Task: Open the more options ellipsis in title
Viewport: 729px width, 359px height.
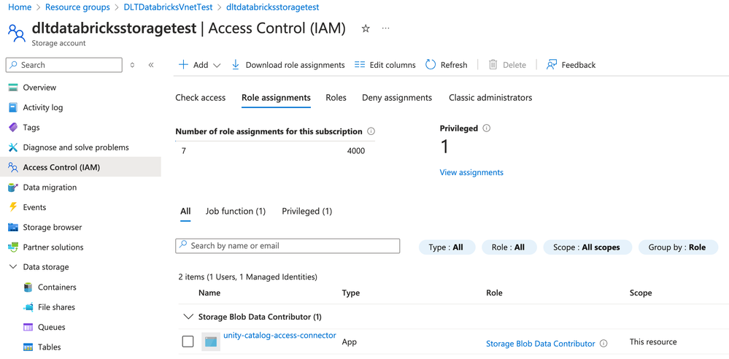Action: (x=385, y=28)
